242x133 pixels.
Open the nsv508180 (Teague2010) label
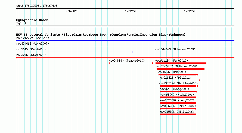pos(127,61)
